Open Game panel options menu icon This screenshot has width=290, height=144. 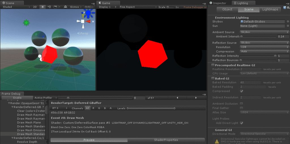click(204, 3)
